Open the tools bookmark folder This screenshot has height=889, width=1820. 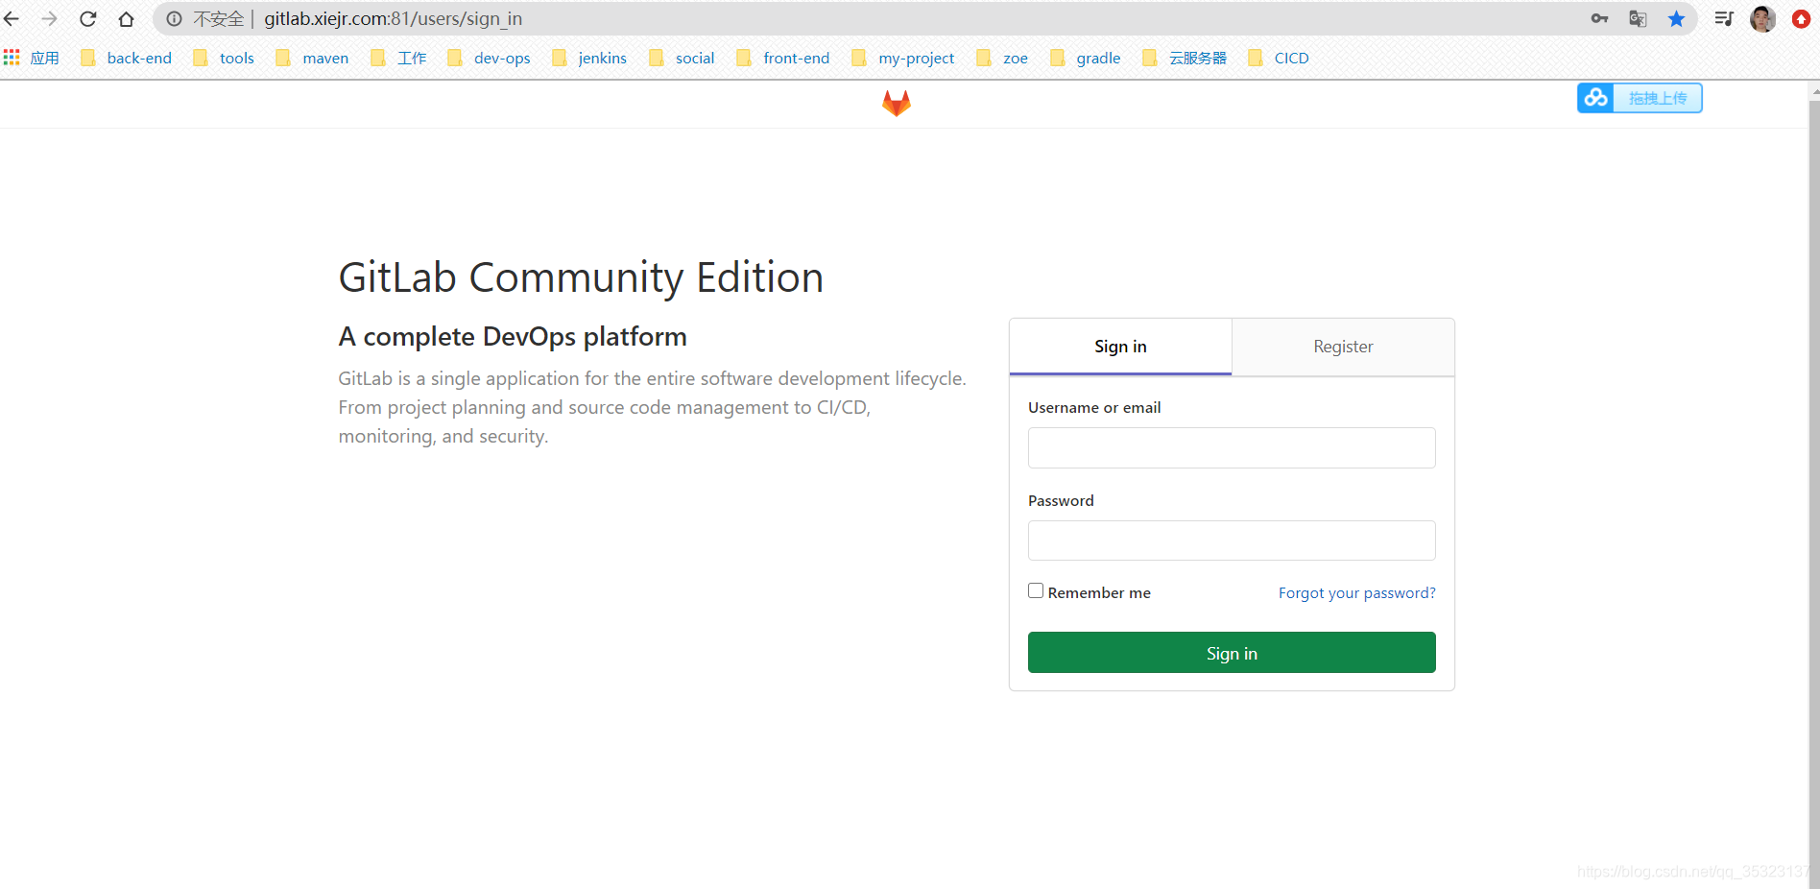(x=224, y=58)
